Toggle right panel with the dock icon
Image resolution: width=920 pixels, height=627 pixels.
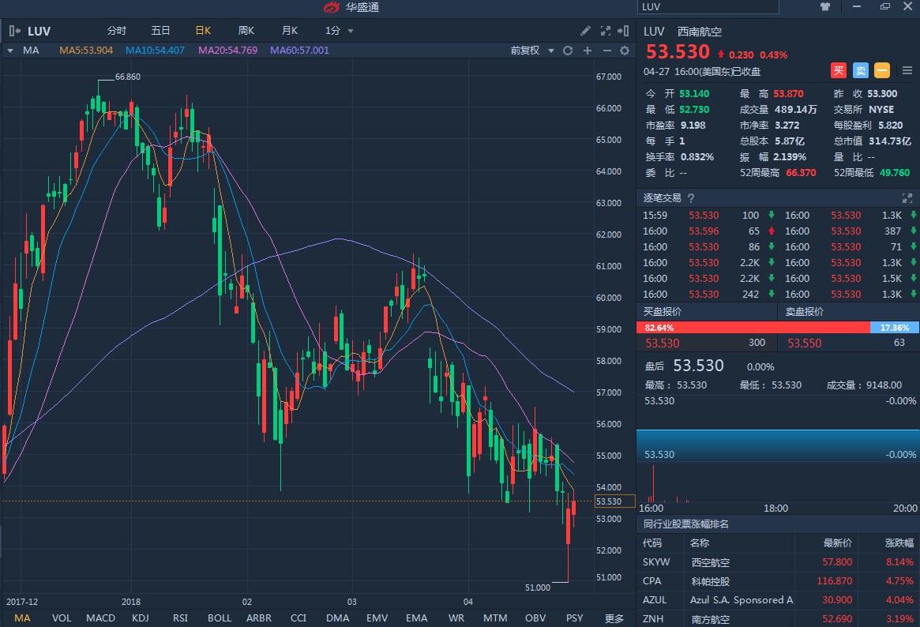[625, 31]
